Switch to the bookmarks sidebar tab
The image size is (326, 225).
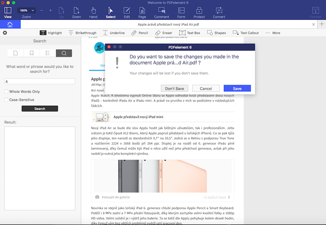point(32,53)
